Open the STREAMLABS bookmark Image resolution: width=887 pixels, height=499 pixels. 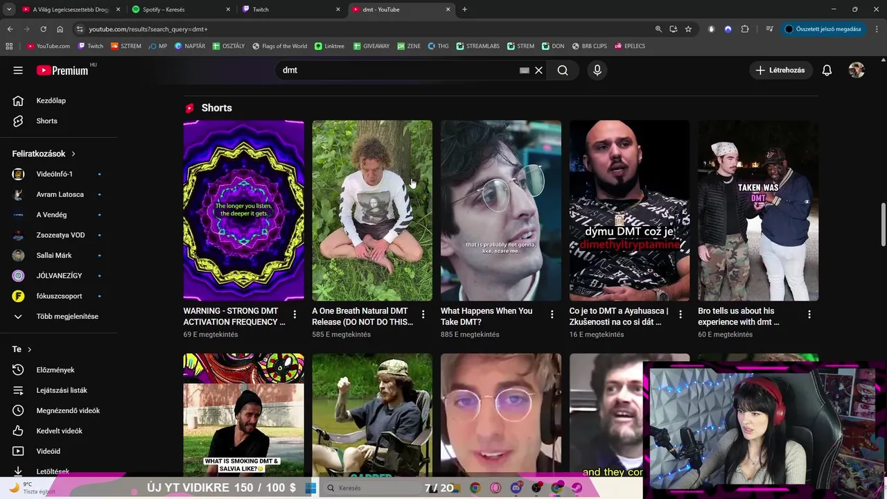478,46
